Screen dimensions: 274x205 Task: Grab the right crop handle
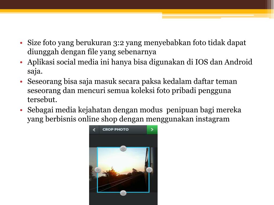coord(149,170)
